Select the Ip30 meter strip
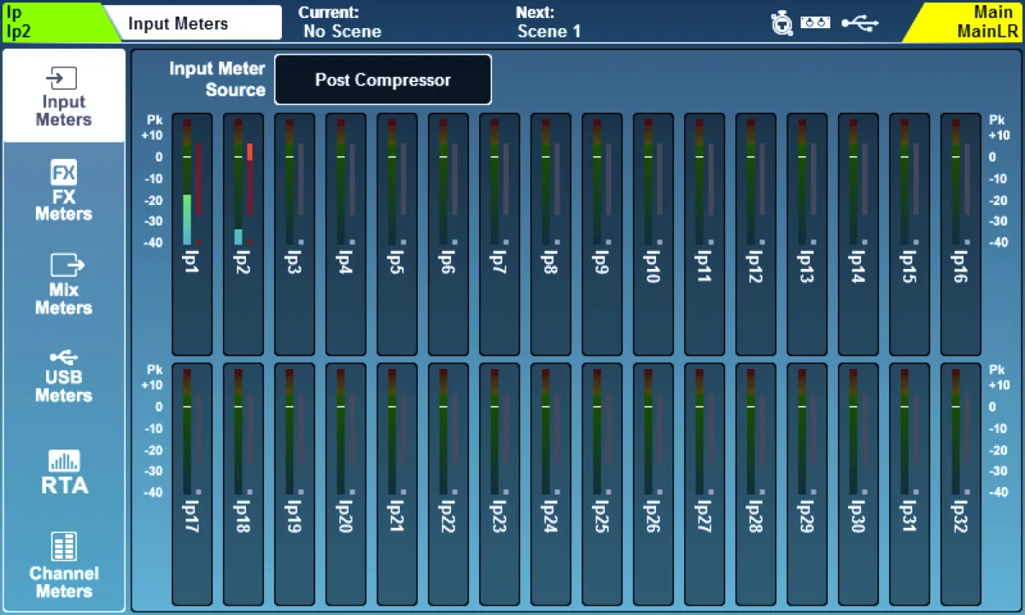 coord(858,484)
